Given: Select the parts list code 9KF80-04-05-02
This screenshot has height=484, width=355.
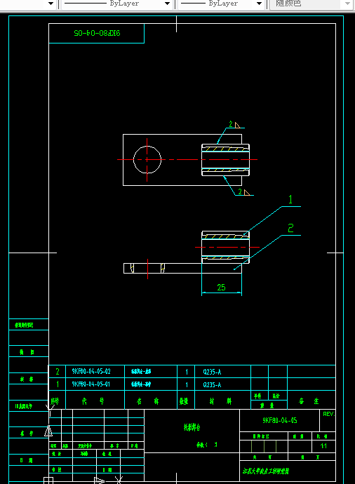Looking at the screenshot, I should coord(91,371).
